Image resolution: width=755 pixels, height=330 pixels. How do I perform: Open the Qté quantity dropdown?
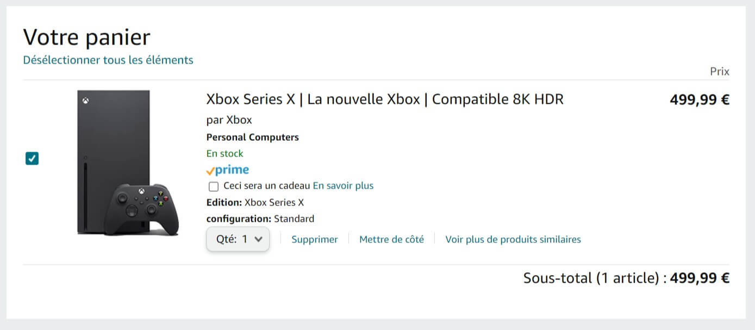pyautogui.click(x=238, y=239)
